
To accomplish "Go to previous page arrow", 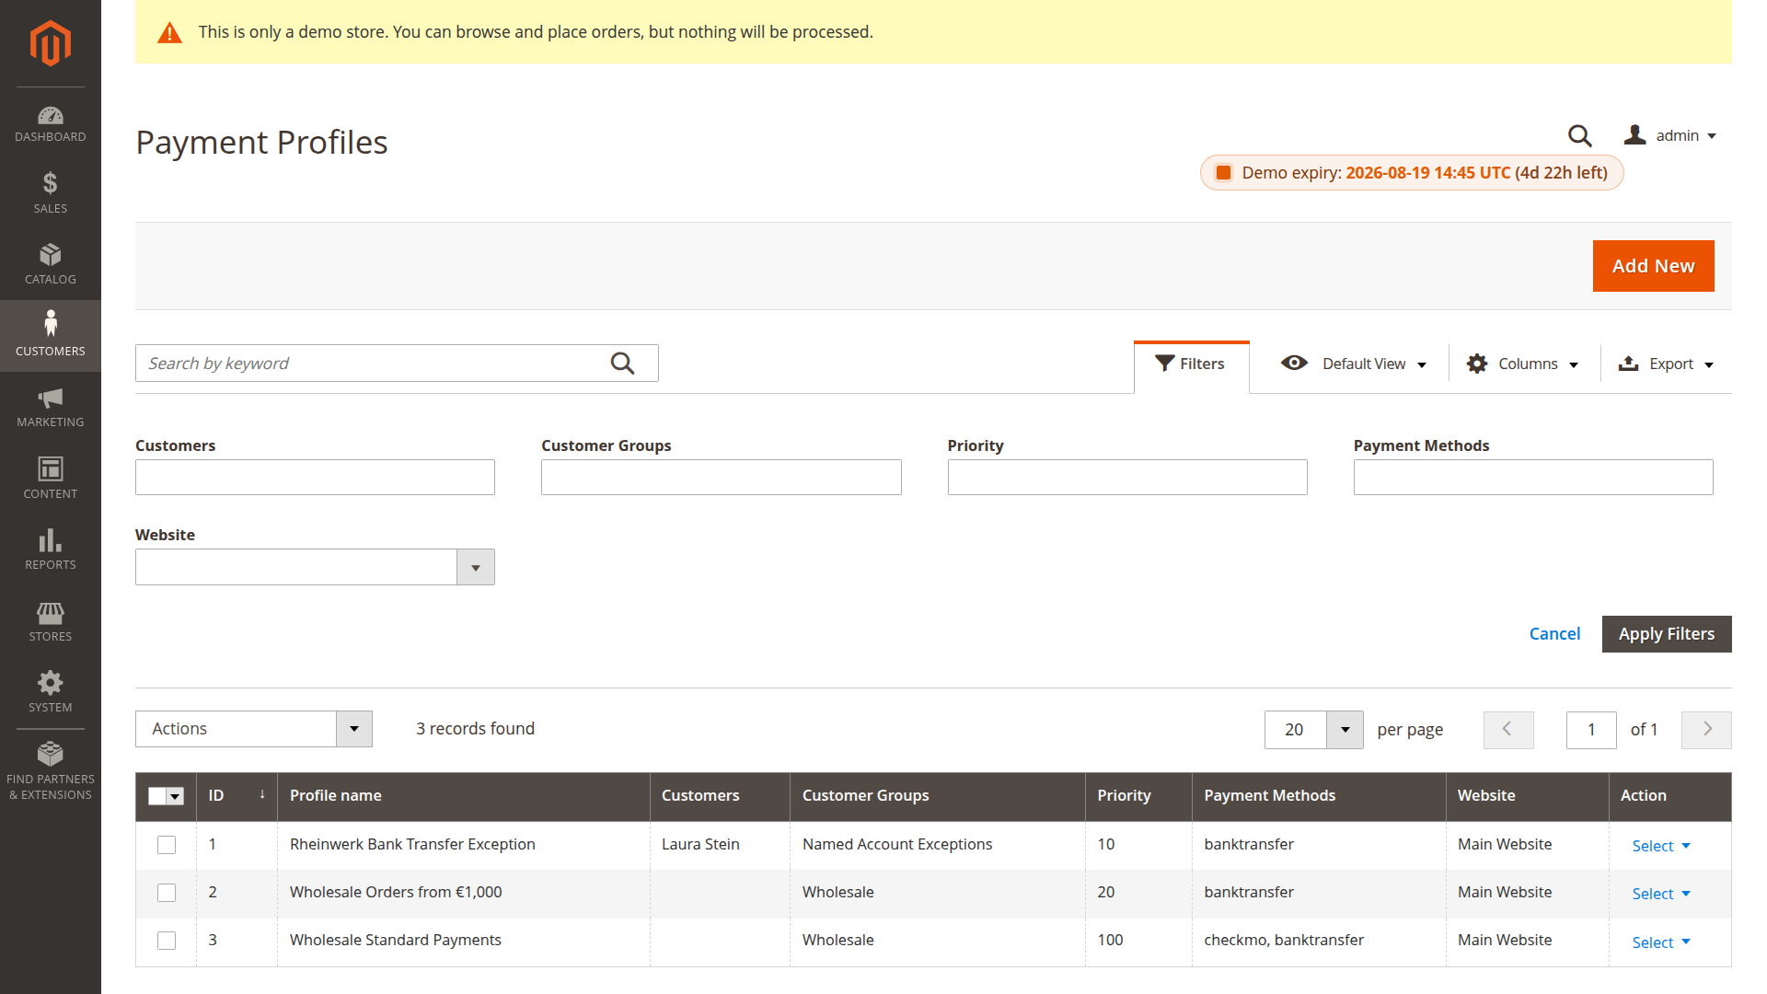I will pos(1508,730).
